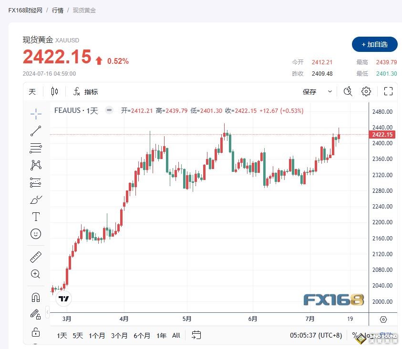The height and width of the screenshot is (349, 402).
Task: Select the 6个月 time range
Action: click(142, 335)
